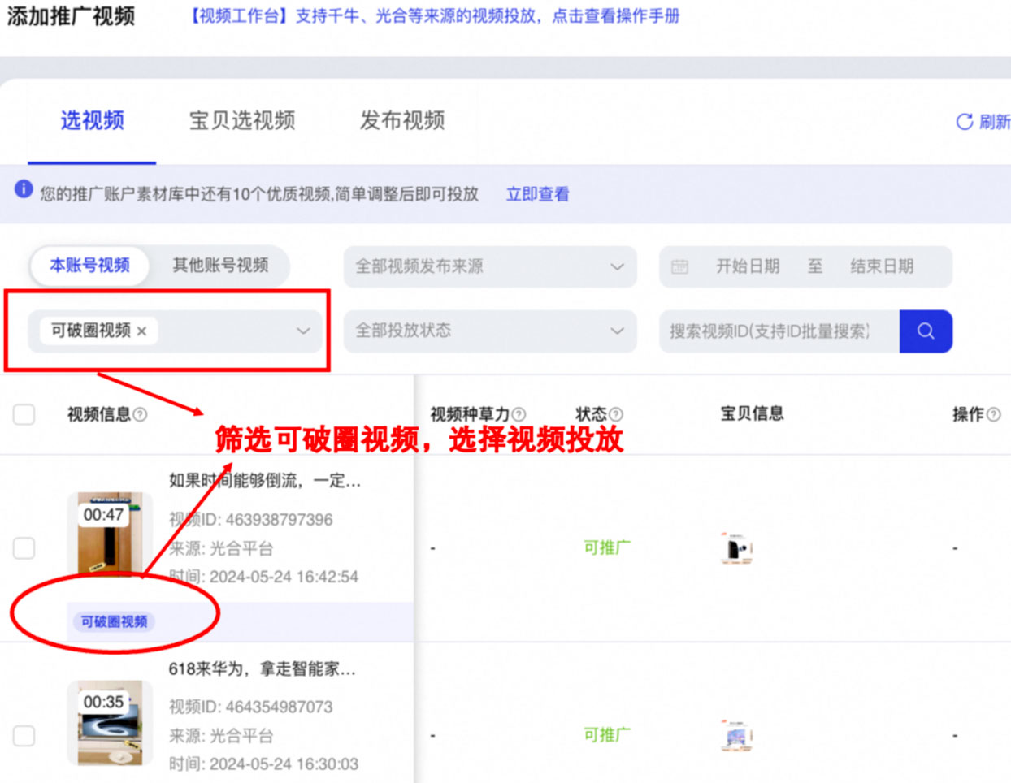Click product image for video 463938797396
The height and width of the screenshot is (783, 1011).
coord(736,548)
